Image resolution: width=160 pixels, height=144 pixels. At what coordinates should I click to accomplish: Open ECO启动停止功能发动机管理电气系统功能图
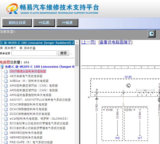[x=39, y=123]
